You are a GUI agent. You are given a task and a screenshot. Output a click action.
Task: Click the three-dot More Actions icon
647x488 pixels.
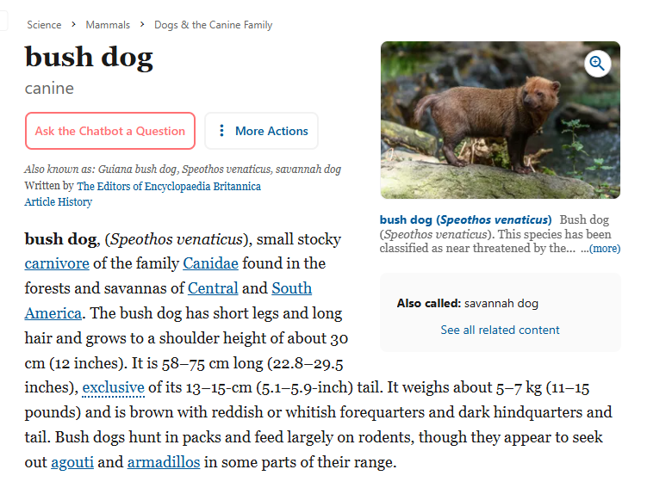tap(221, 131)
